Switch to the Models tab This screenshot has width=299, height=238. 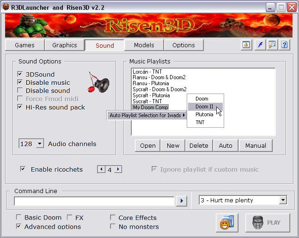pyautogui.click(x=144, y=45)
